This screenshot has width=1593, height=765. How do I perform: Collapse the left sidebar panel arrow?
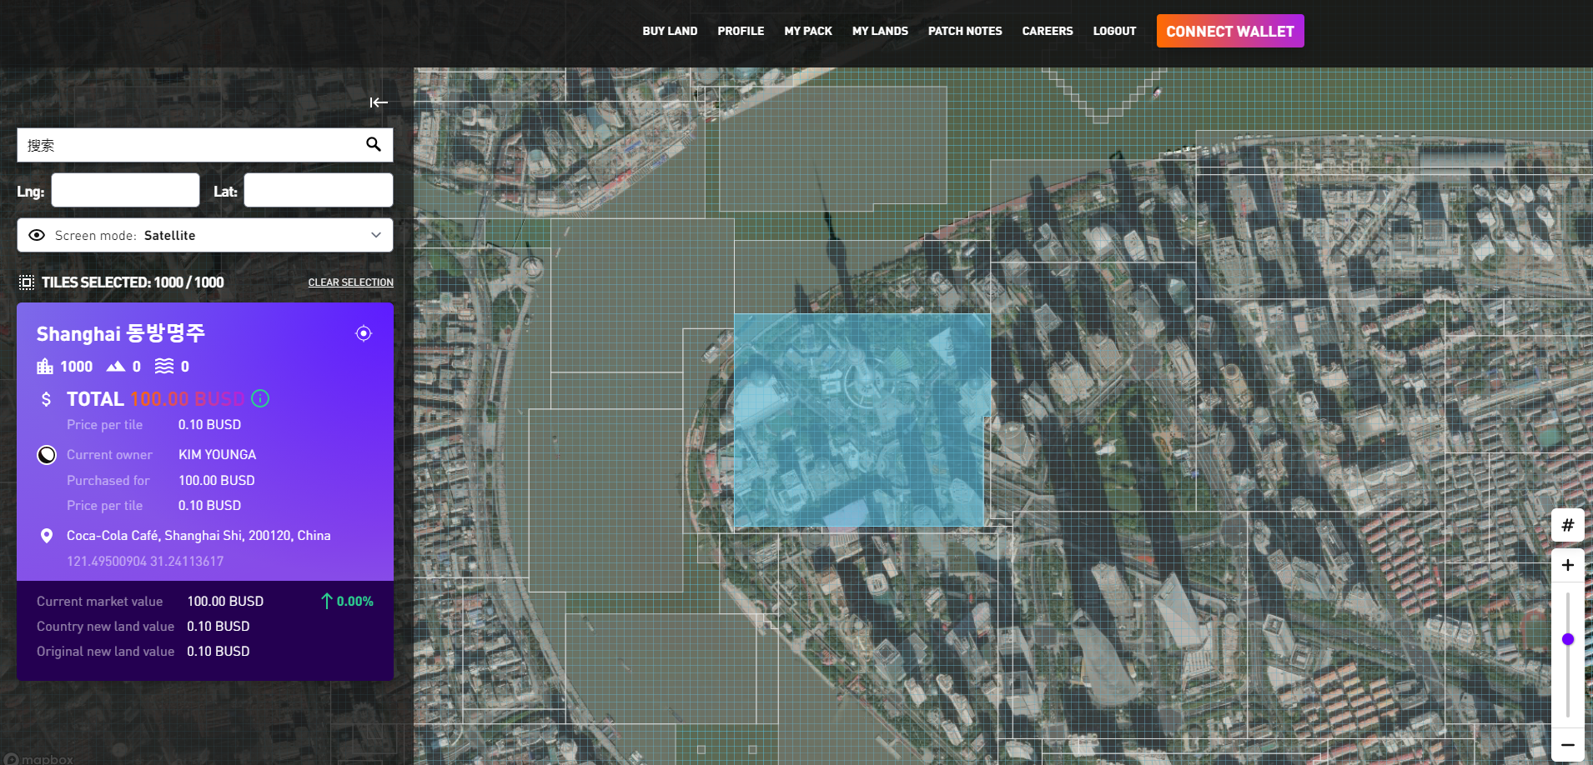click(379, 102)
